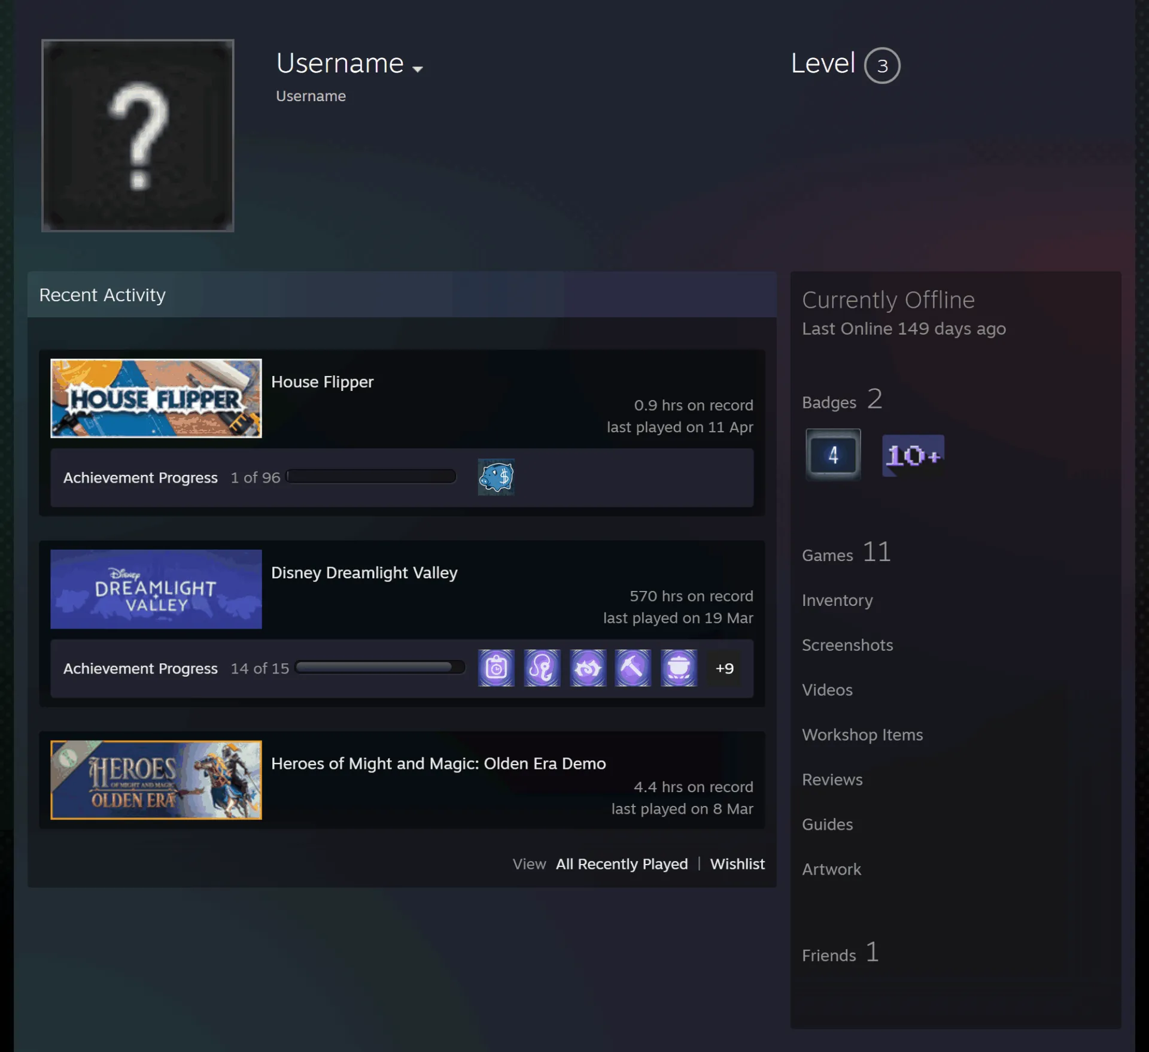This screenshot has width=1149, height=1052.
Task: Click 'last played on 11 Apr' text
Action: coord(680,428)
